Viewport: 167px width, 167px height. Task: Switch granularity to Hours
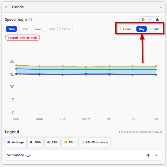coord(127,29)
